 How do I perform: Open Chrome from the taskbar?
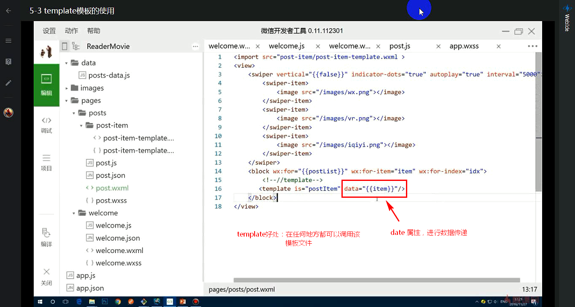pos(118,302)
